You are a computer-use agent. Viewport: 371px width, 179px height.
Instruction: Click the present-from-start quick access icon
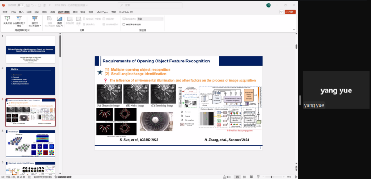45,5
